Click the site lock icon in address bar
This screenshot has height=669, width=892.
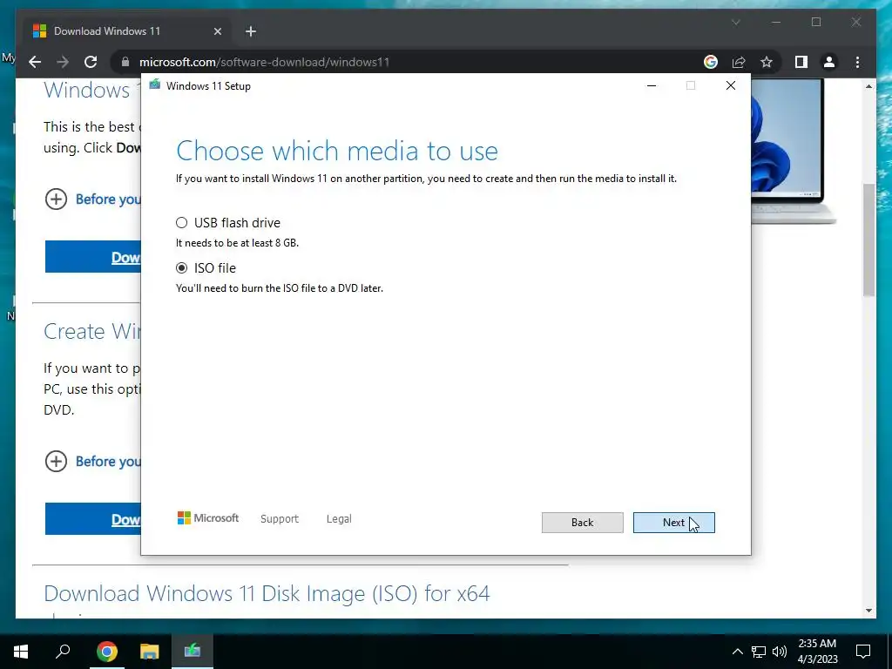125,62
